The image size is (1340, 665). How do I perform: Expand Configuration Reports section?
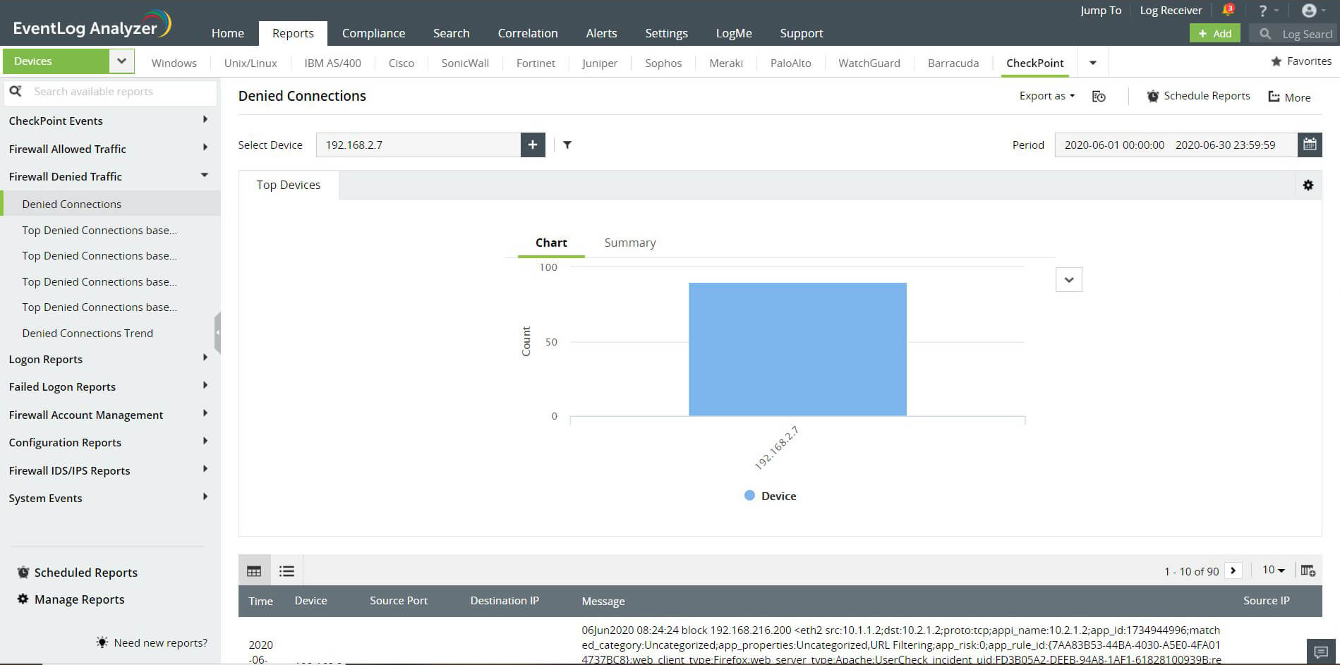point(205,441)
